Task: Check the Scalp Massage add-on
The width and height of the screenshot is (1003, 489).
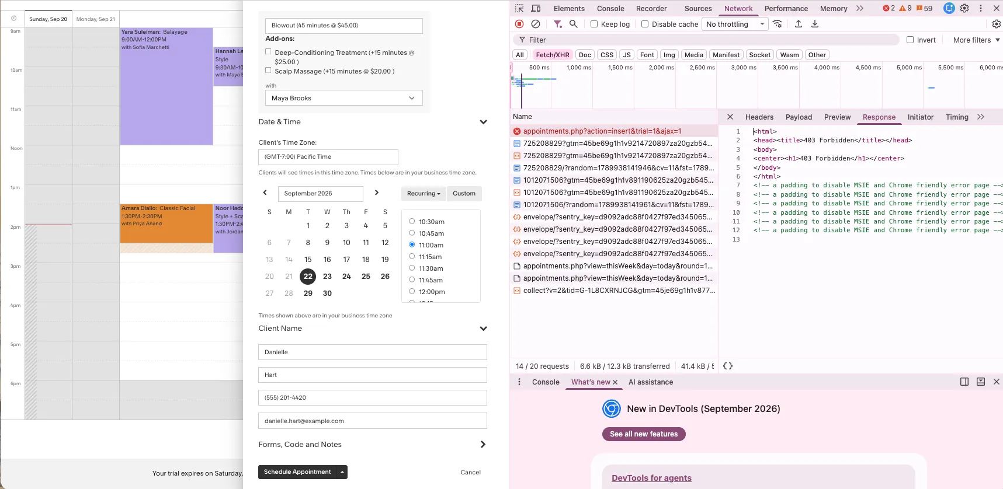Action: (x=268, y=71)
